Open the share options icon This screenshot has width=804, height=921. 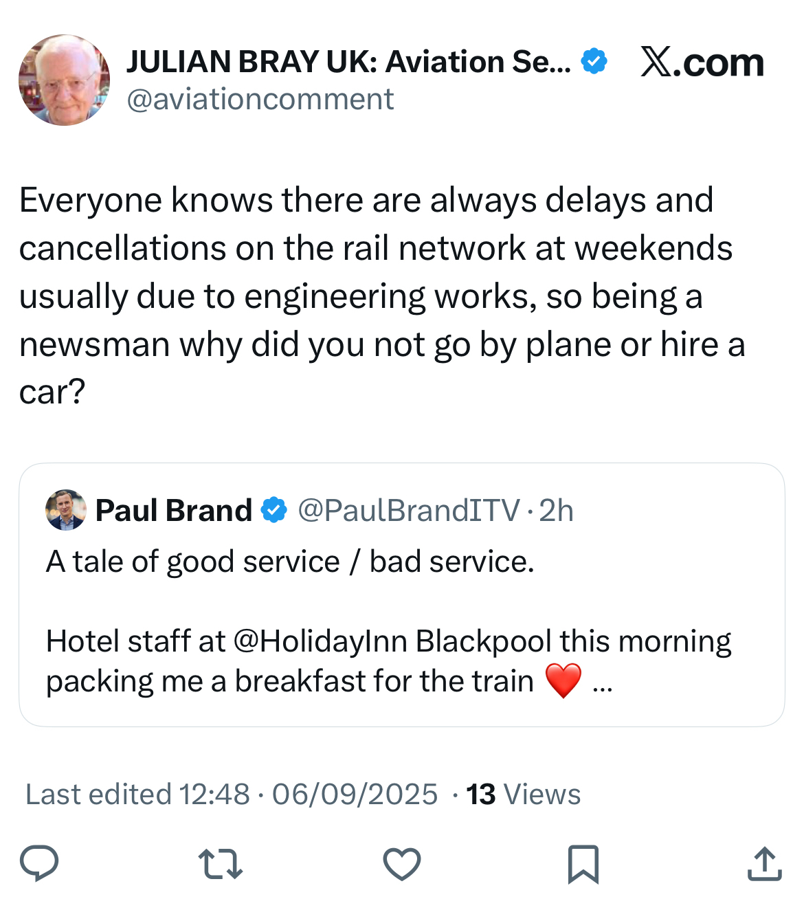click(x=764, y=864)
